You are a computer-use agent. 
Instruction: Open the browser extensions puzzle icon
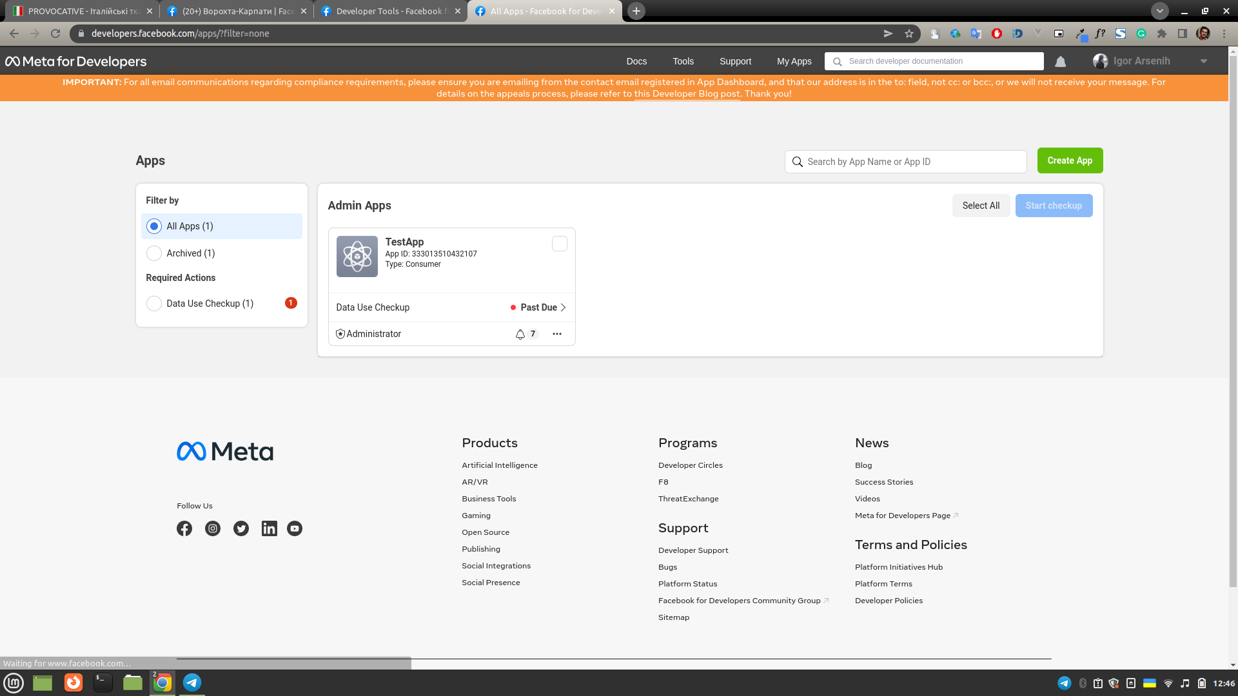click(1162, 34)
